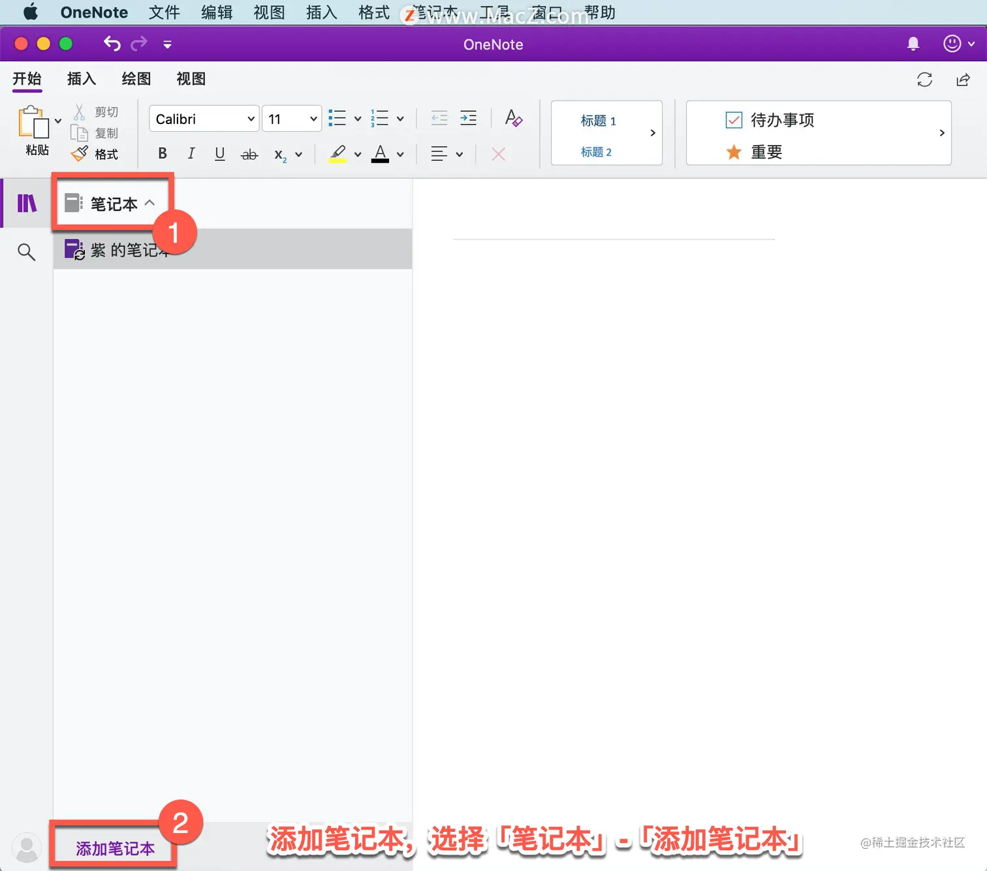Open the alignment options dropdown arrow
This screenshot has height=871, width=987.
point(460,155)
